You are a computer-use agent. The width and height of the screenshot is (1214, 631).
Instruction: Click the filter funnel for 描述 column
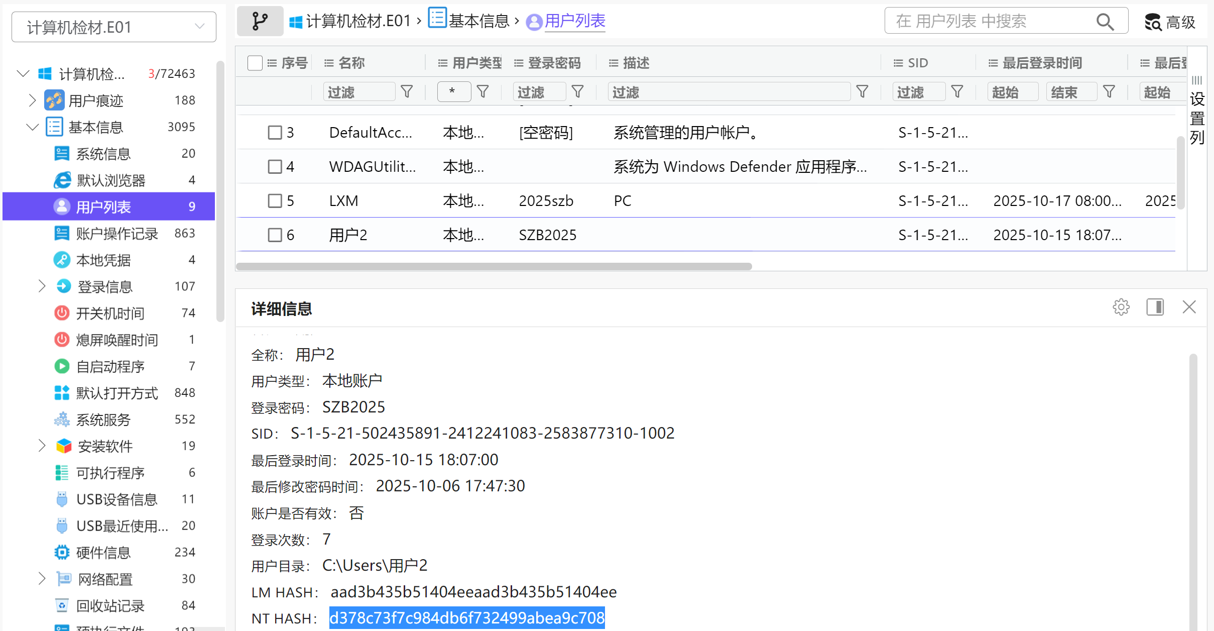pos(862,92)
